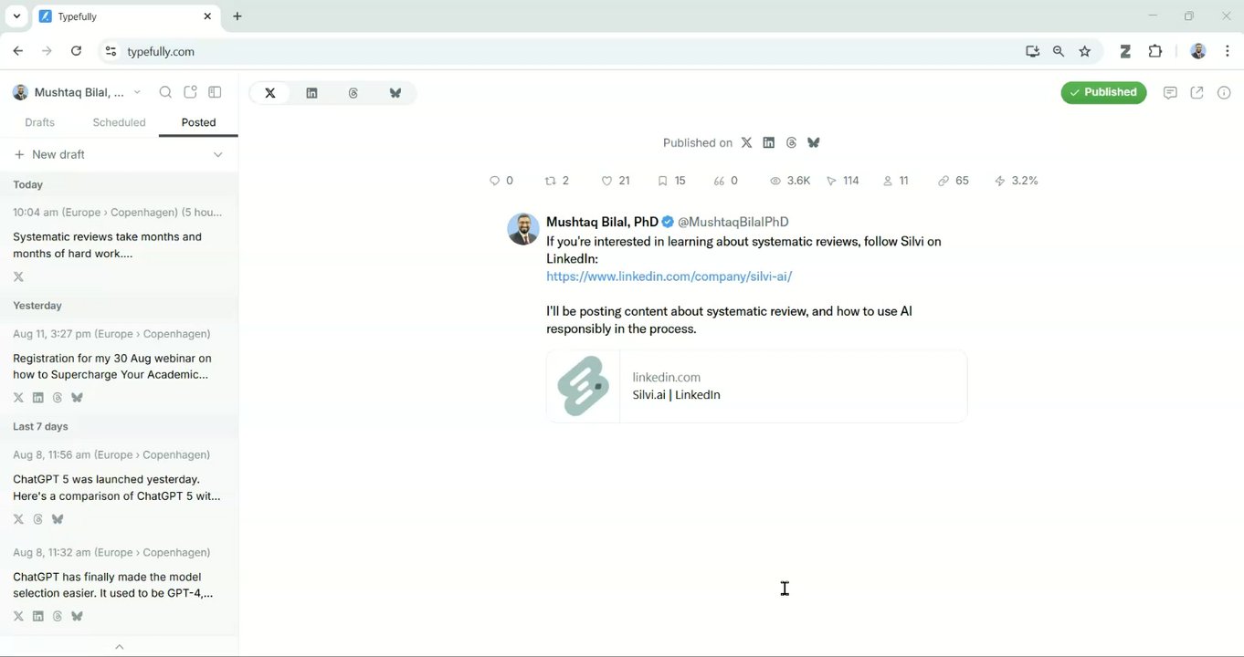Screen dimensions: 1244x657
Task: Click Threads icon in 'Published on' row
Action: pyautogui.click(x=791, y=142)
